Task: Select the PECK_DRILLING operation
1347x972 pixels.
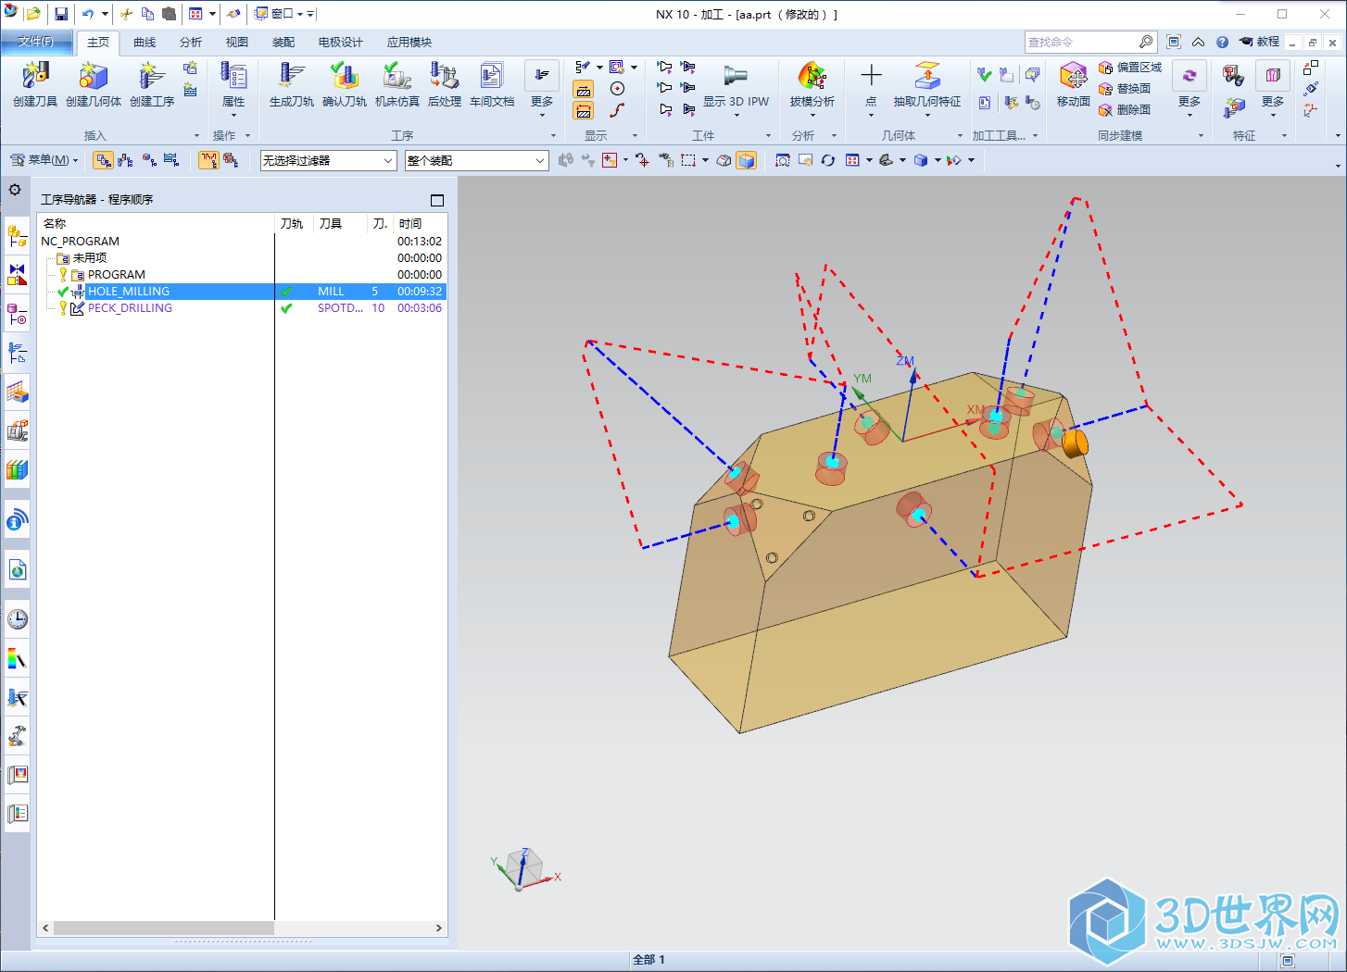Action: [130, 308]
